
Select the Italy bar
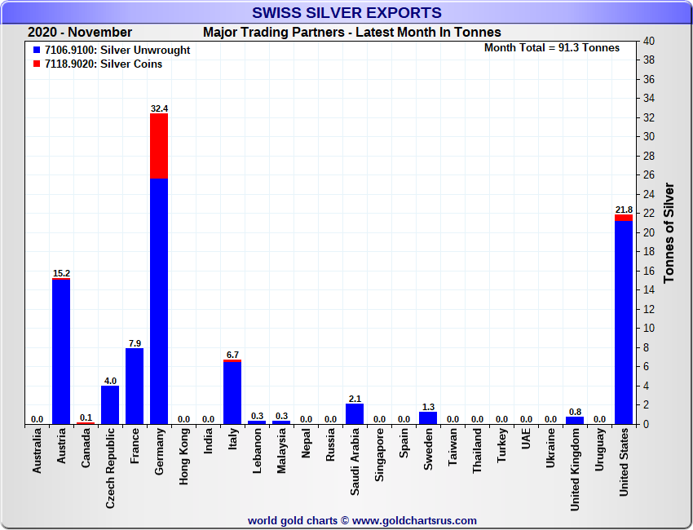tap(232, 392)
